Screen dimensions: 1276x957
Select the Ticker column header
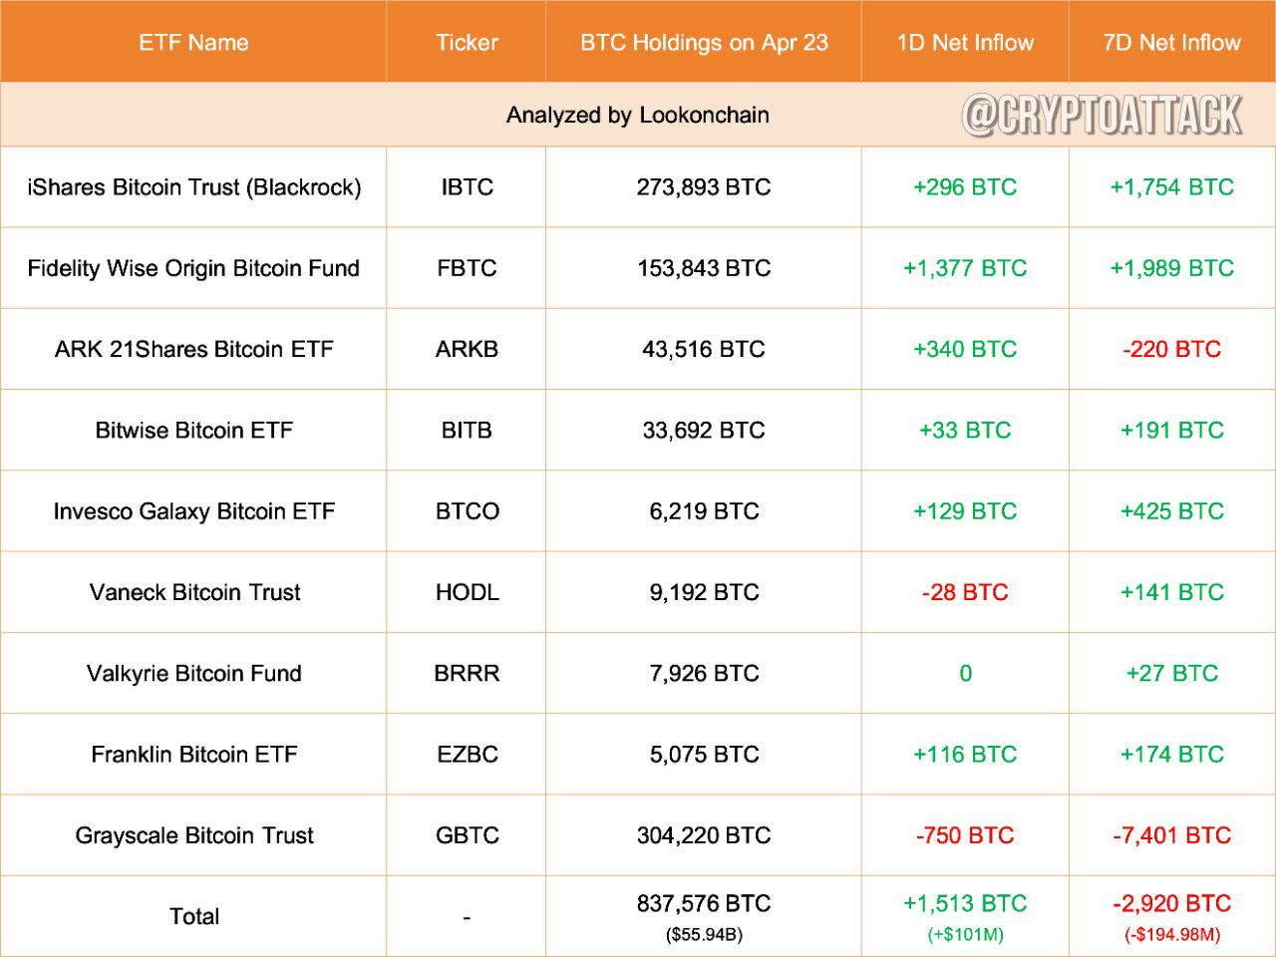[x=467, y=43]
